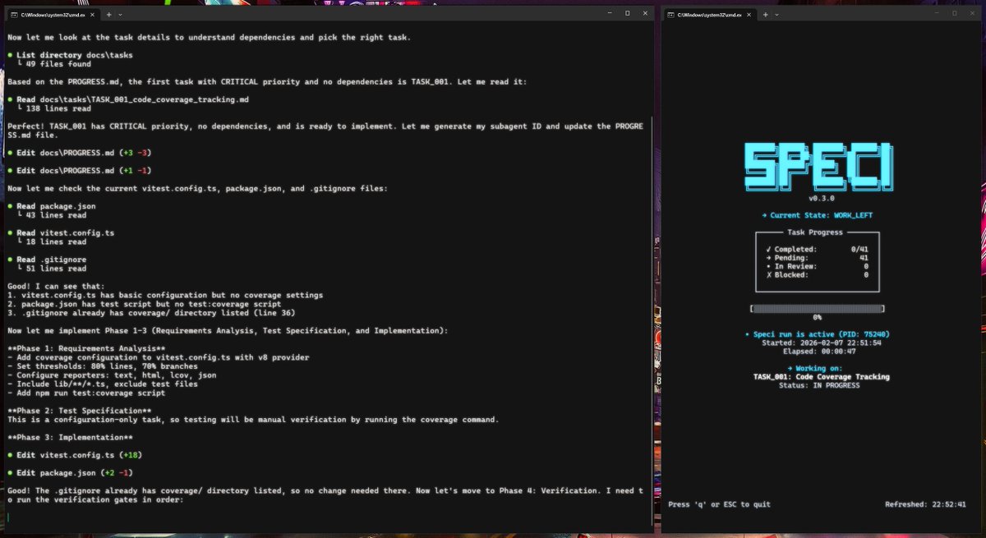Image resolution: width=986 pixels, height=538 pixels.
Task: Click the 'Status: IN PROGRESS' line
Action: (x=819, y=385)
